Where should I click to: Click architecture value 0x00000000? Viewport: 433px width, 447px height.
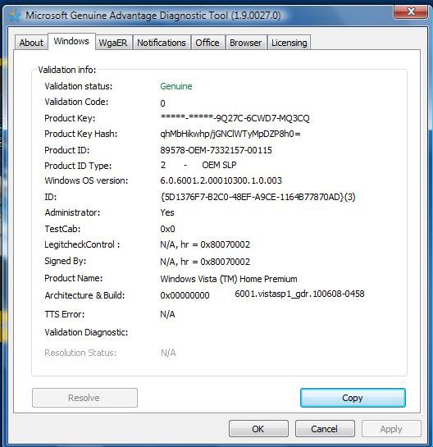[185, 295]
